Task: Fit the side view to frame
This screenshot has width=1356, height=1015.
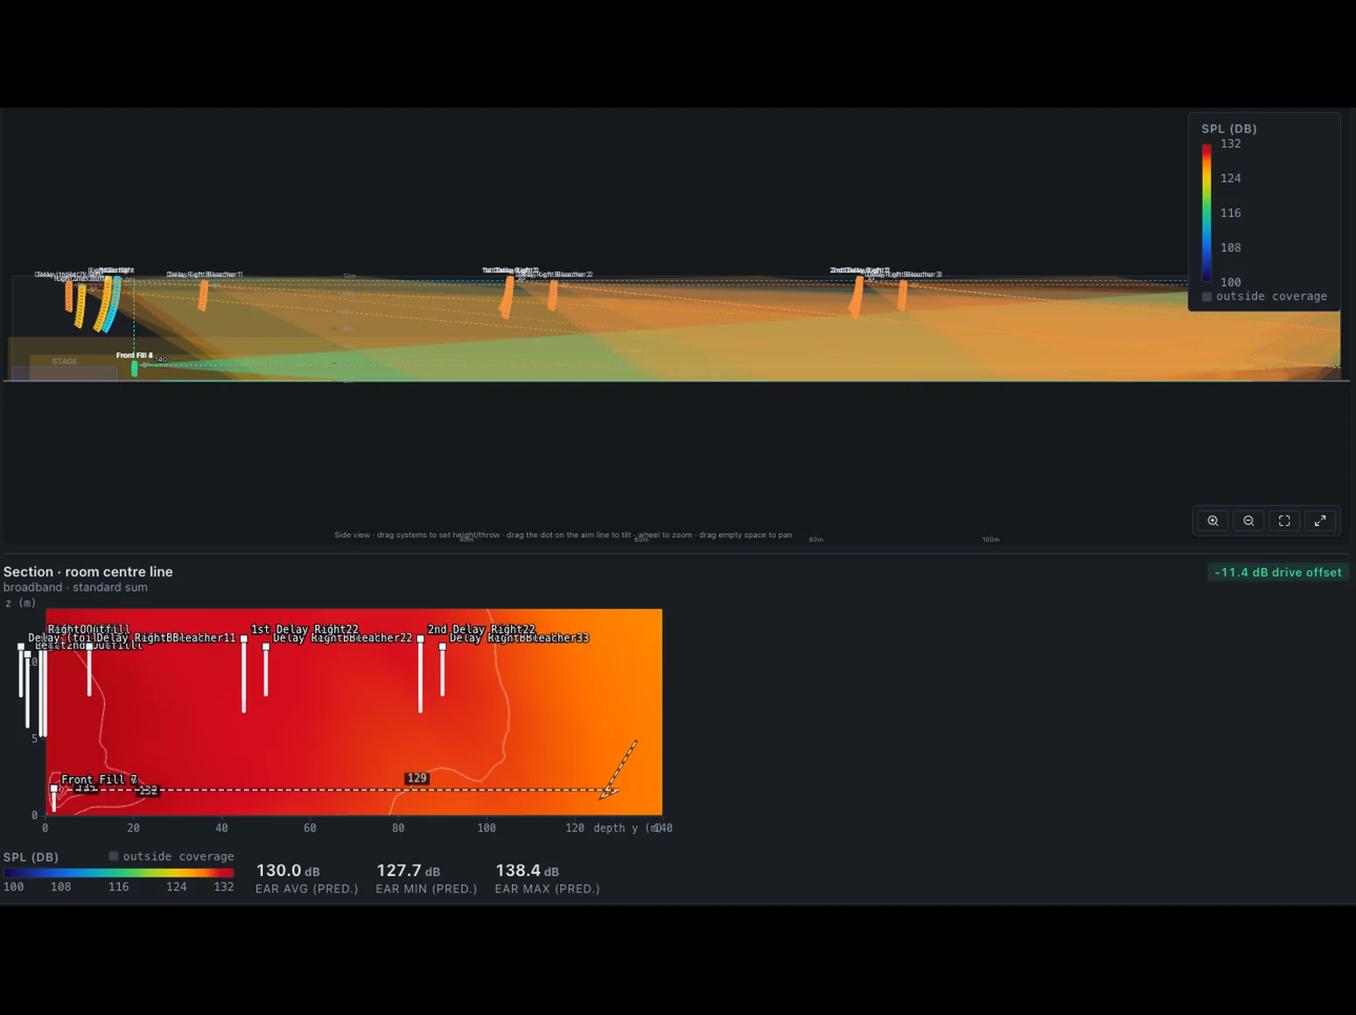Action: coord(1284,521)
